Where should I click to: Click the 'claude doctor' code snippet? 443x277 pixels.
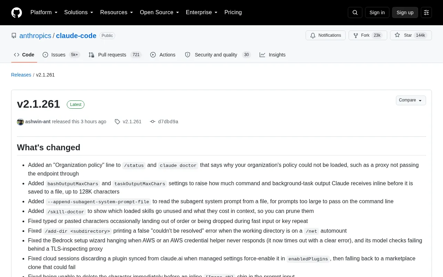pyautogui.click(x=178, y=166)
